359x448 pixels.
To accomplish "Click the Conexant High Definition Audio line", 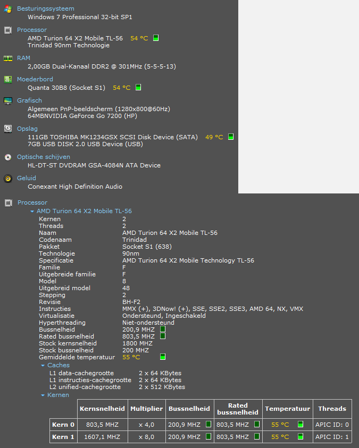I will pyautogui.click(x=75, y=187).
